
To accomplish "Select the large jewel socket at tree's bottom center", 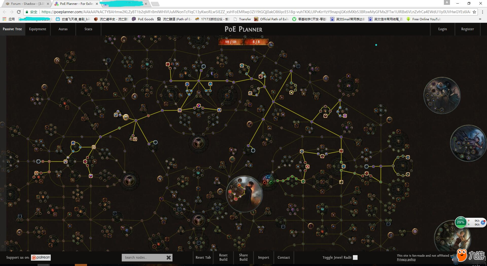I will 198,220.
